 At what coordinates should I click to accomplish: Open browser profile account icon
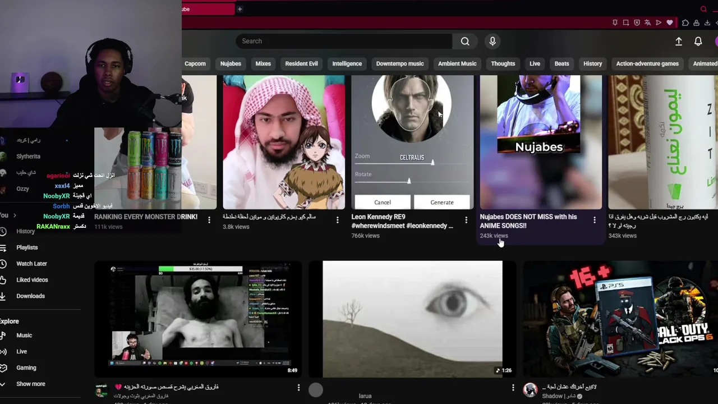tap(696, 23)
